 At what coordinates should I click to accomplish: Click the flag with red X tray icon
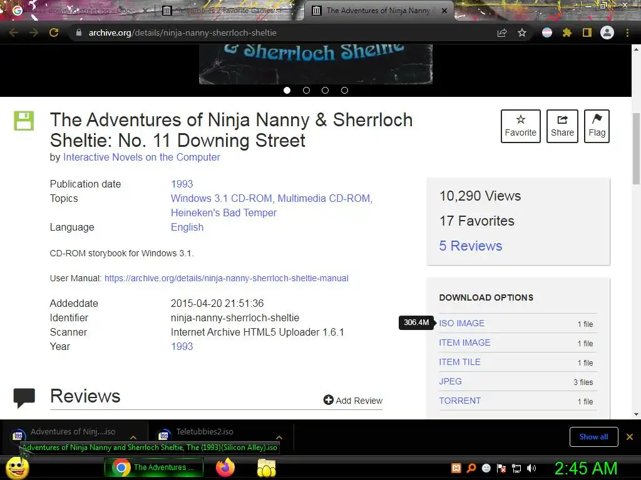[x=501, y=468]
